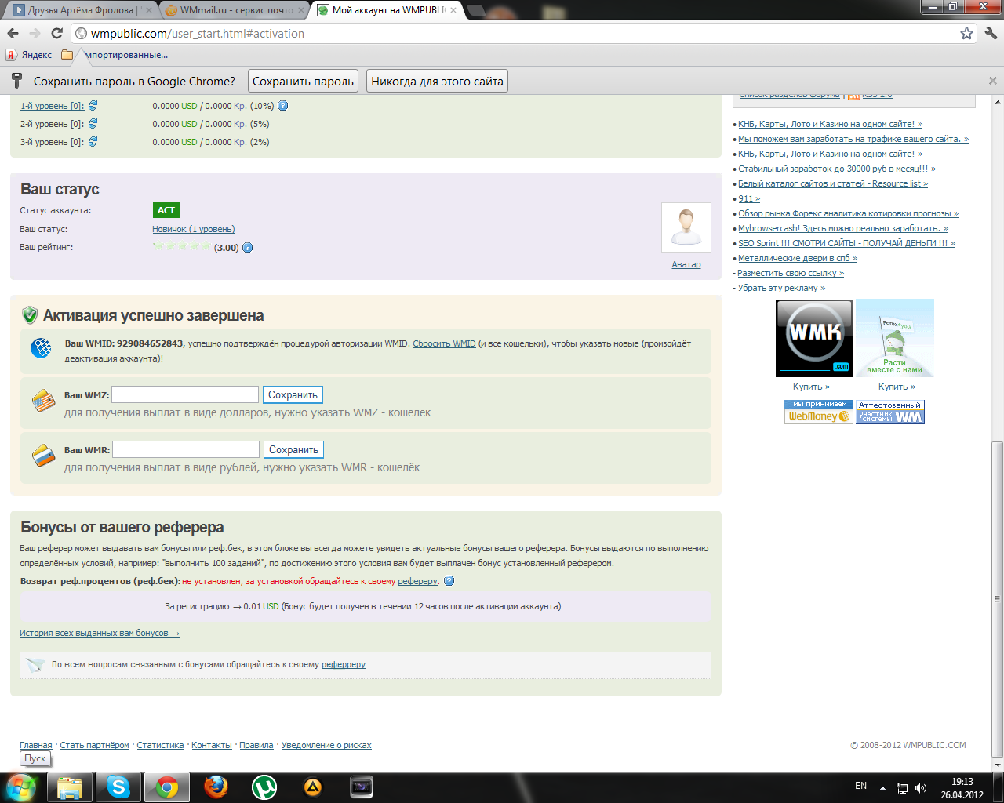Click footer Контакты link
The width and height of the screenshot is (1004, 803).
212,745
